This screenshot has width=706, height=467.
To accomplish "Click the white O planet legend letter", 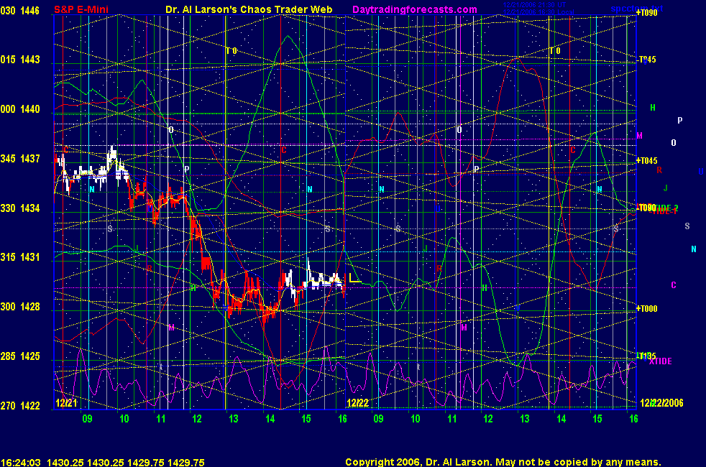I will [x=674, y=143].
